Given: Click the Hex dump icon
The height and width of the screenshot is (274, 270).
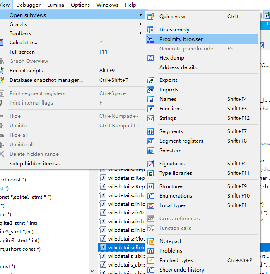Looking at the screenshot, I should point(151,58).
